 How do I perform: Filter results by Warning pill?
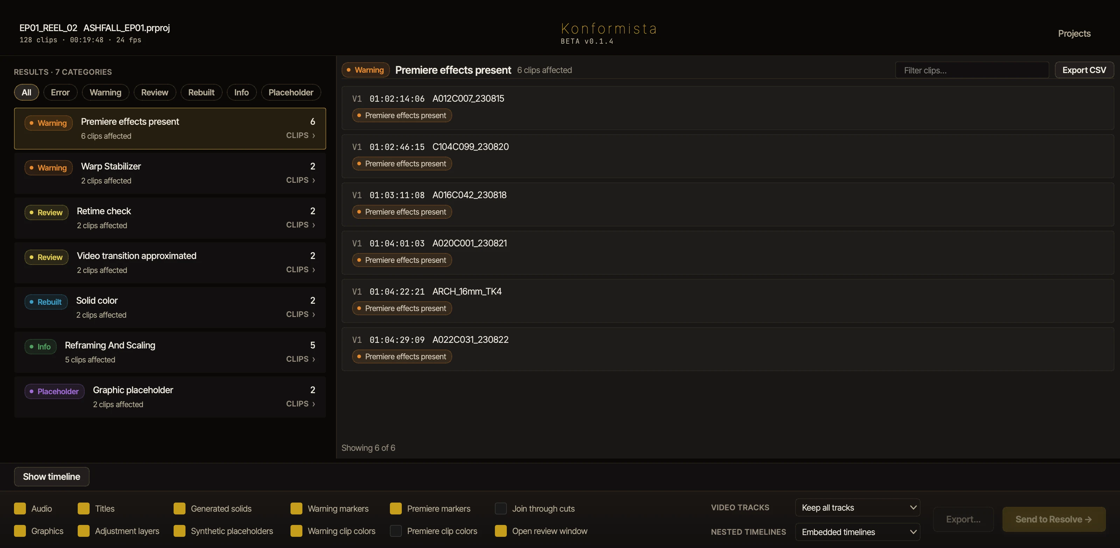[x=105, y=93]
